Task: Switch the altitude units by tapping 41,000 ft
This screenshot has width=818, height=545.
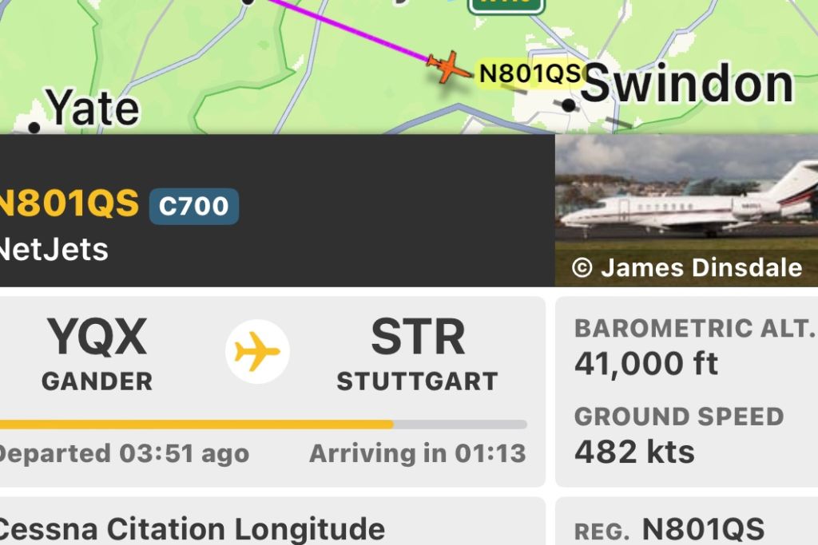Action: click(647, 364)
